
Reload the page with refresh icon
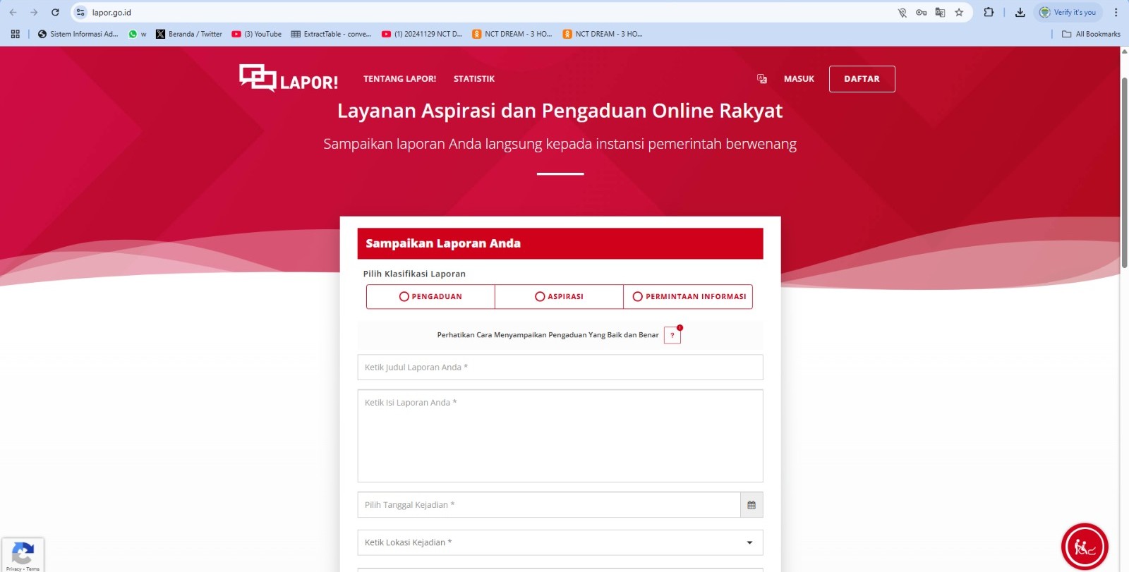[55, 13]
